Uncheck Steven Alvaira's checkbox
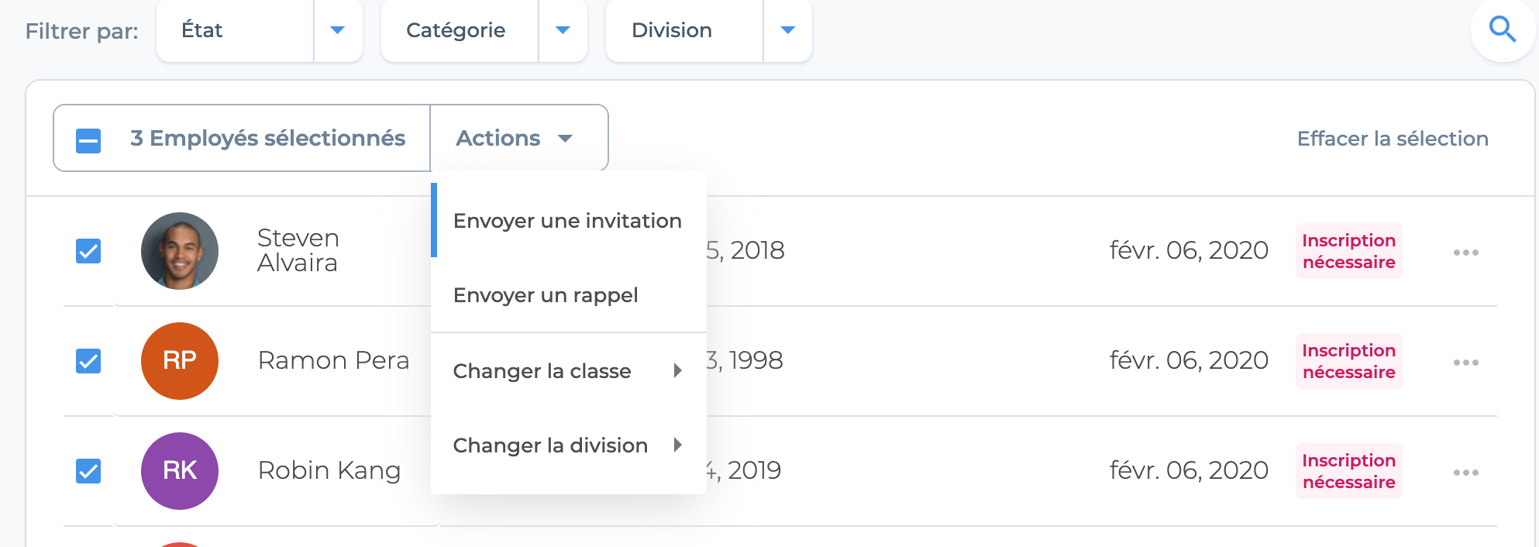The height and width of the screenshot is (547, 1539). (88, 251)
